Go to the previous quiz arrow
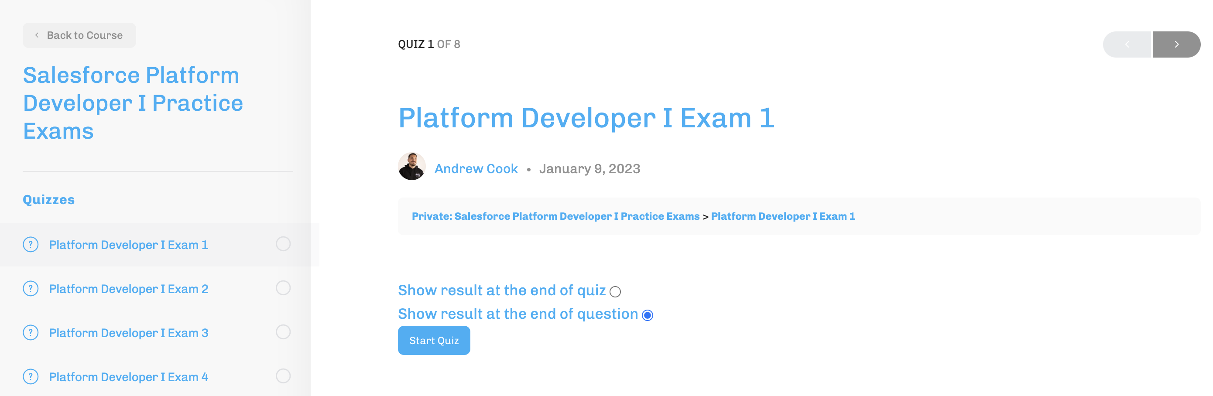The width and height of the screenshot is (1213, 396). coord(1127,44)
